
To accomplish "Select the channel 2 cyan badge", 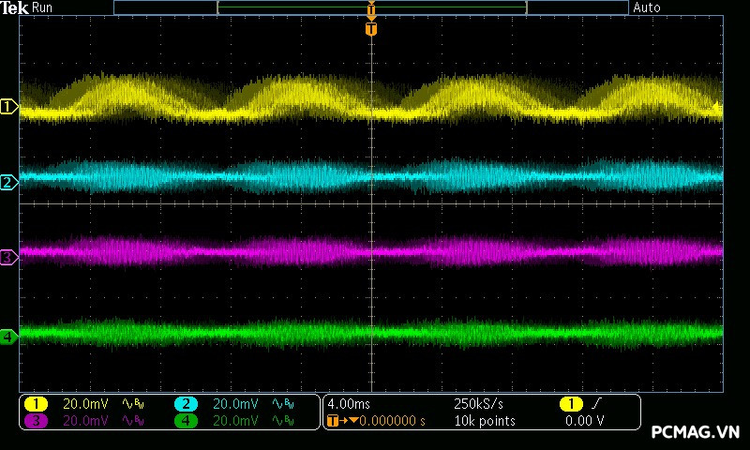I will tap(186, 404).
